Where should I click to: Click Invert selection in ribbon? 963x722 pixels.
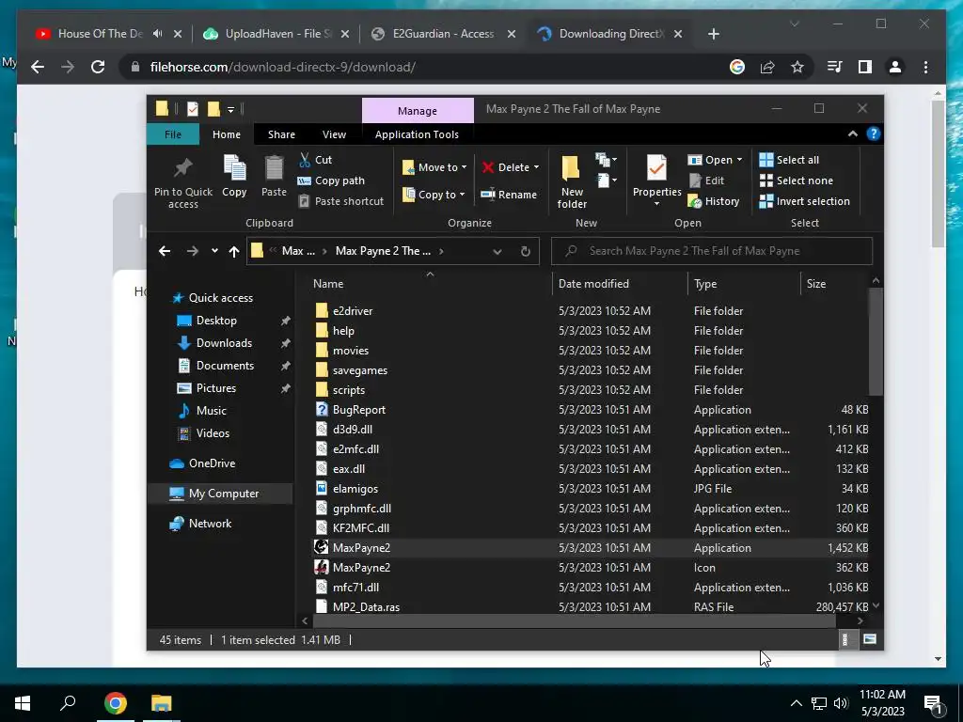click(805, 201)
